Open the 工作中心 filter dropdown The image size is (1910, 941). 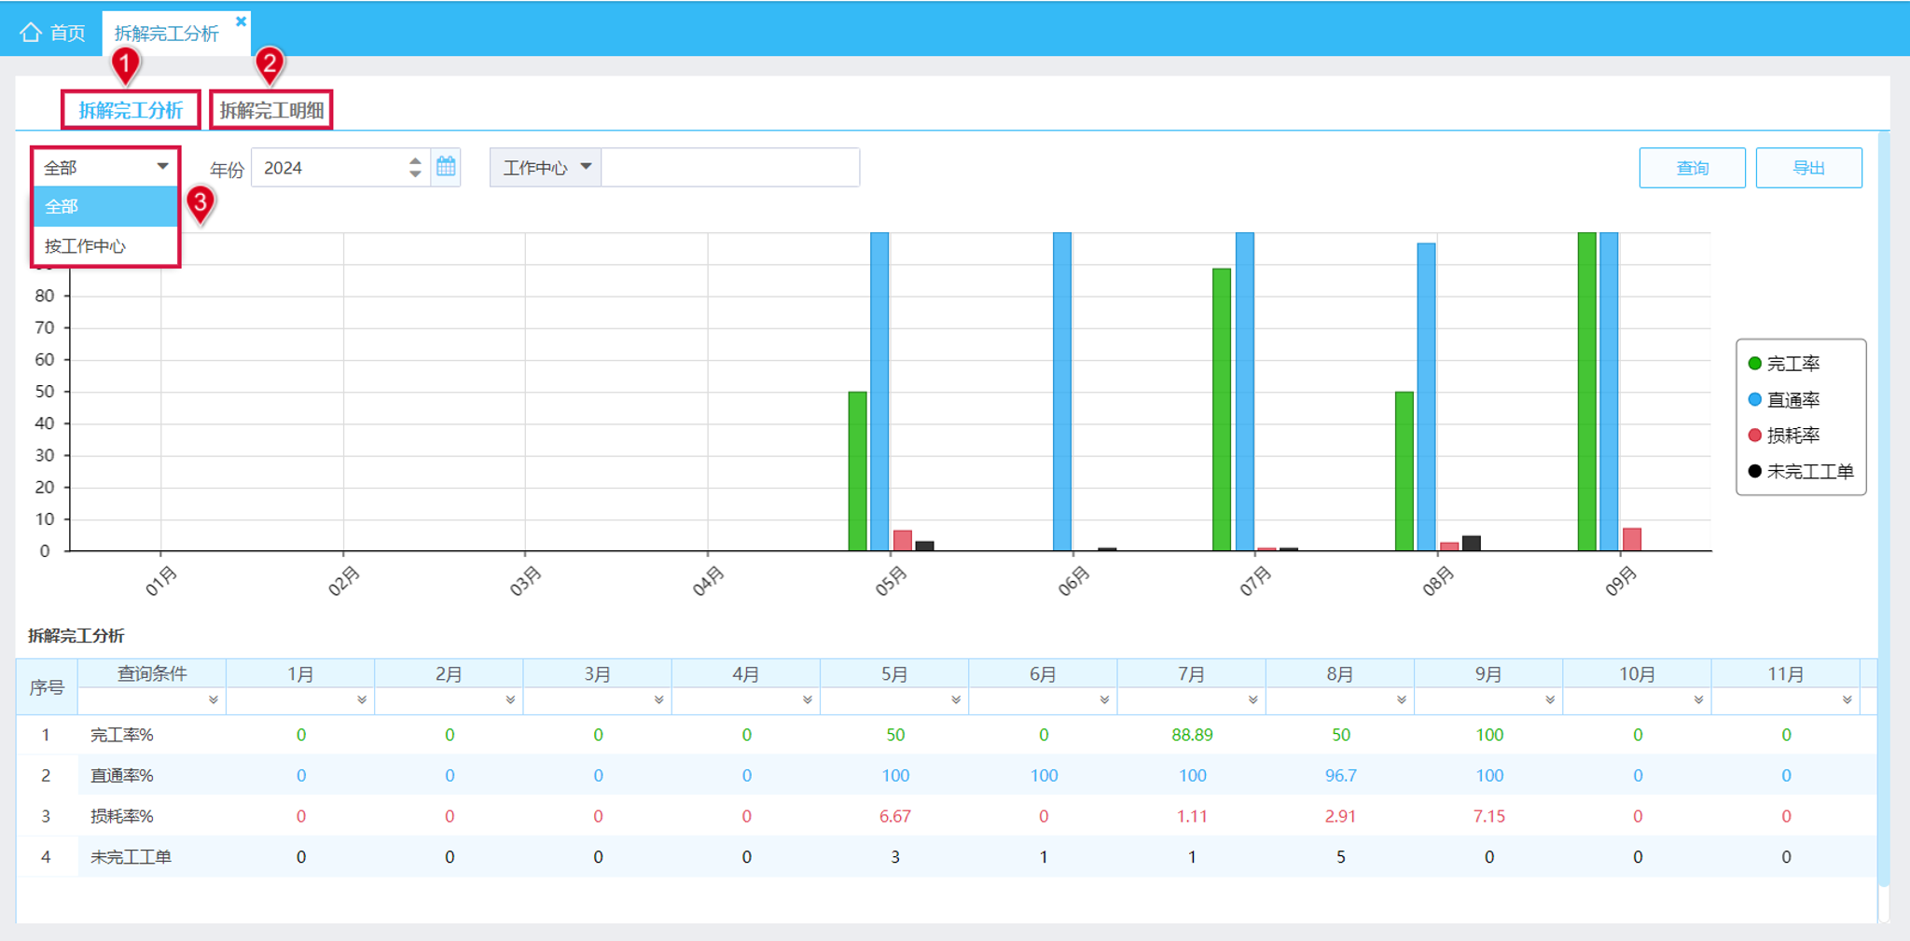(546, 168)
